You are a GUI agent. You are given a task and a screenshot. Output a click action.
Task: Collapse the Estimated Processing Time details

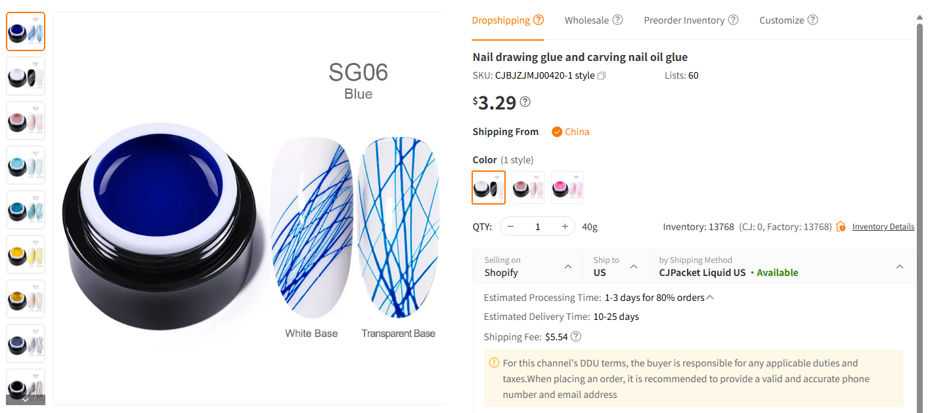click(710, 298)
